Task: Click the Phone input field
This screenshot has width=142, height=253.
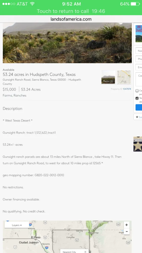Action: (139, 59)
